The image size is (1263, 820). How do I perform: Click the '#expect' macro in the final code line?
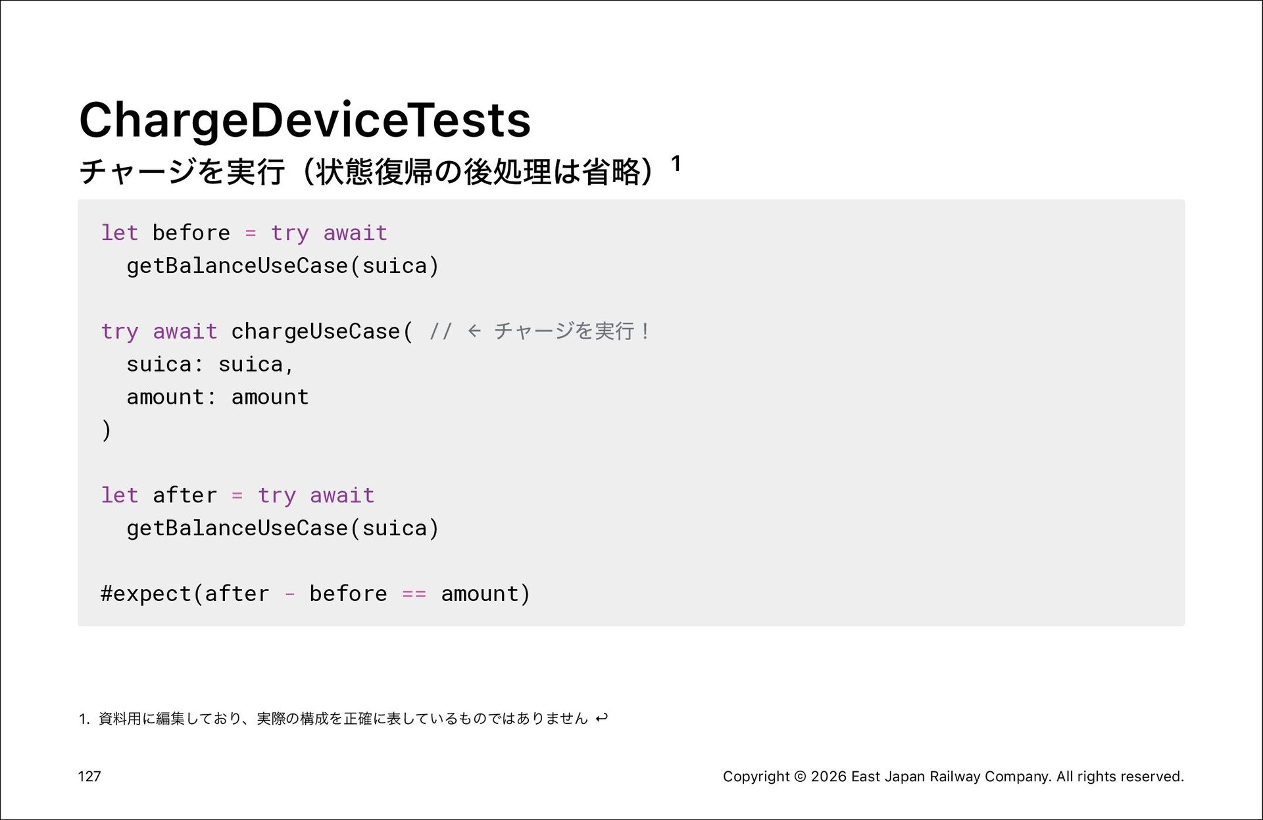[x=145, y=594]
